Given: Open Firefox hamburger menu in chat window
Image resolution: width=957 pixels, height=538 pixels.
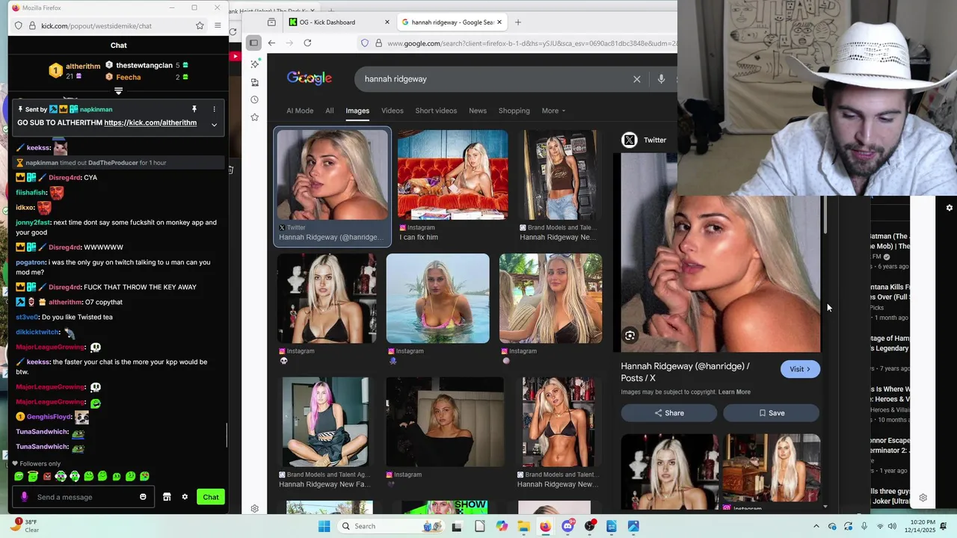Looking at the screenshot, I should click(218, 25).
